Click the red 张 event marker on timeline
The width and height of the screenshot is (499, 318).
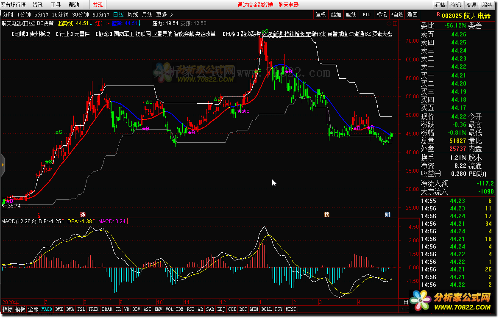pos(83,215)
